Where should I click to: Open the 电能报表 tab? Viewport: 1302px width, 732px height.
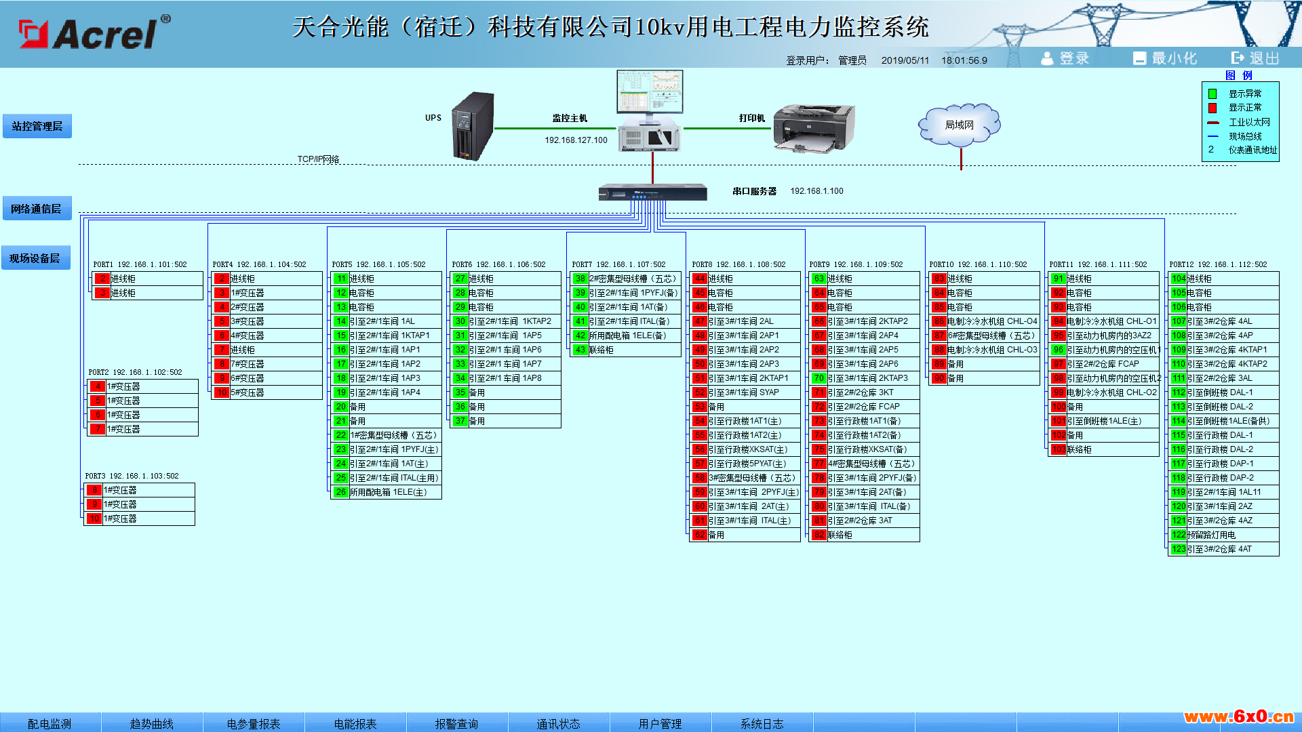[355, 723]
